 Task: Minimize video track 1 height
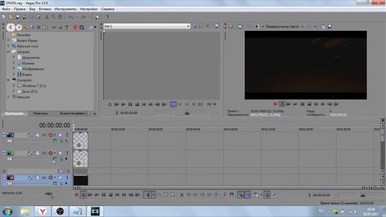[4, 135]
